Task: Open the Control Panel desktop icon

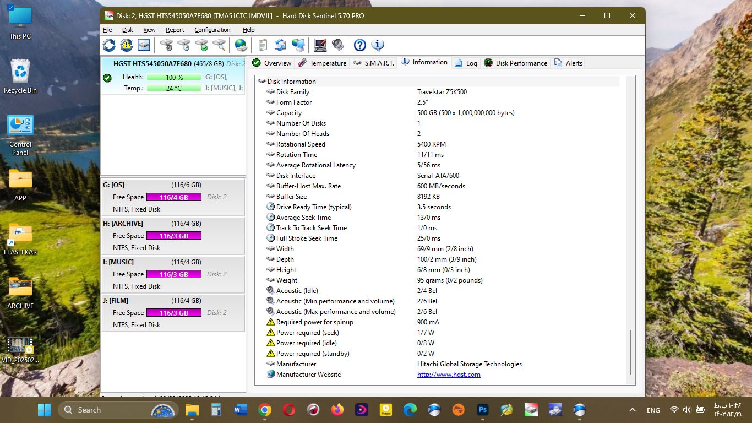Action: (20, 135)
